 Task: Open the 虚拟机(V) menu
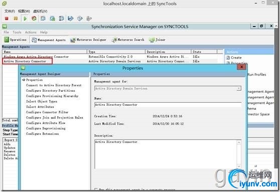40,11
